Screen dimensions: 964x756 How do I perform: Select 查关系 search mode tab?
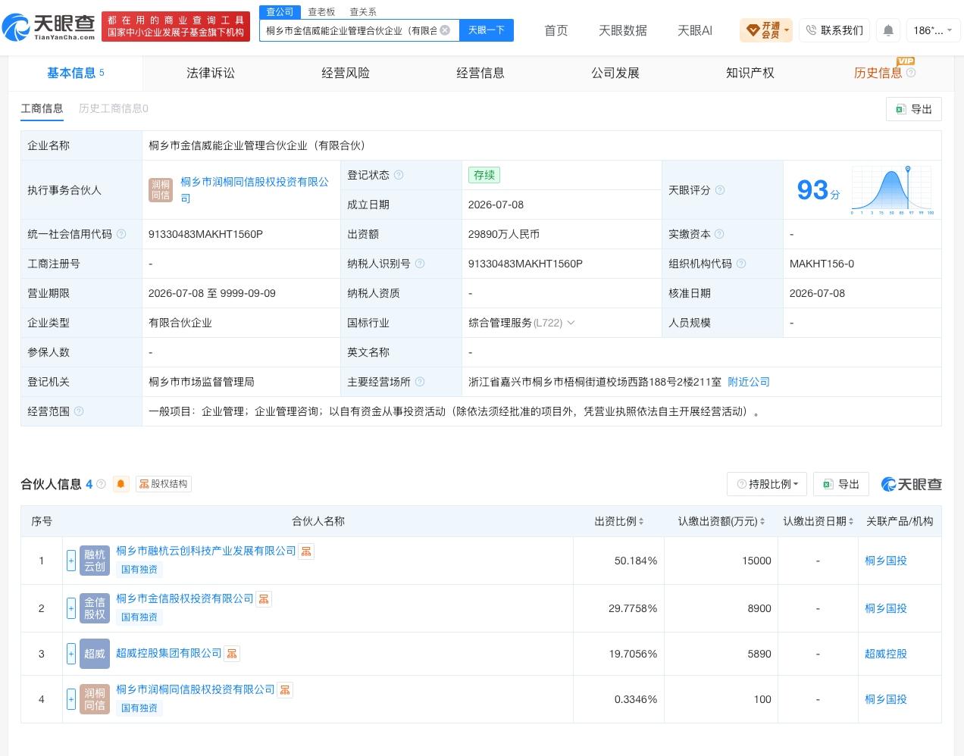pos(363,11)
